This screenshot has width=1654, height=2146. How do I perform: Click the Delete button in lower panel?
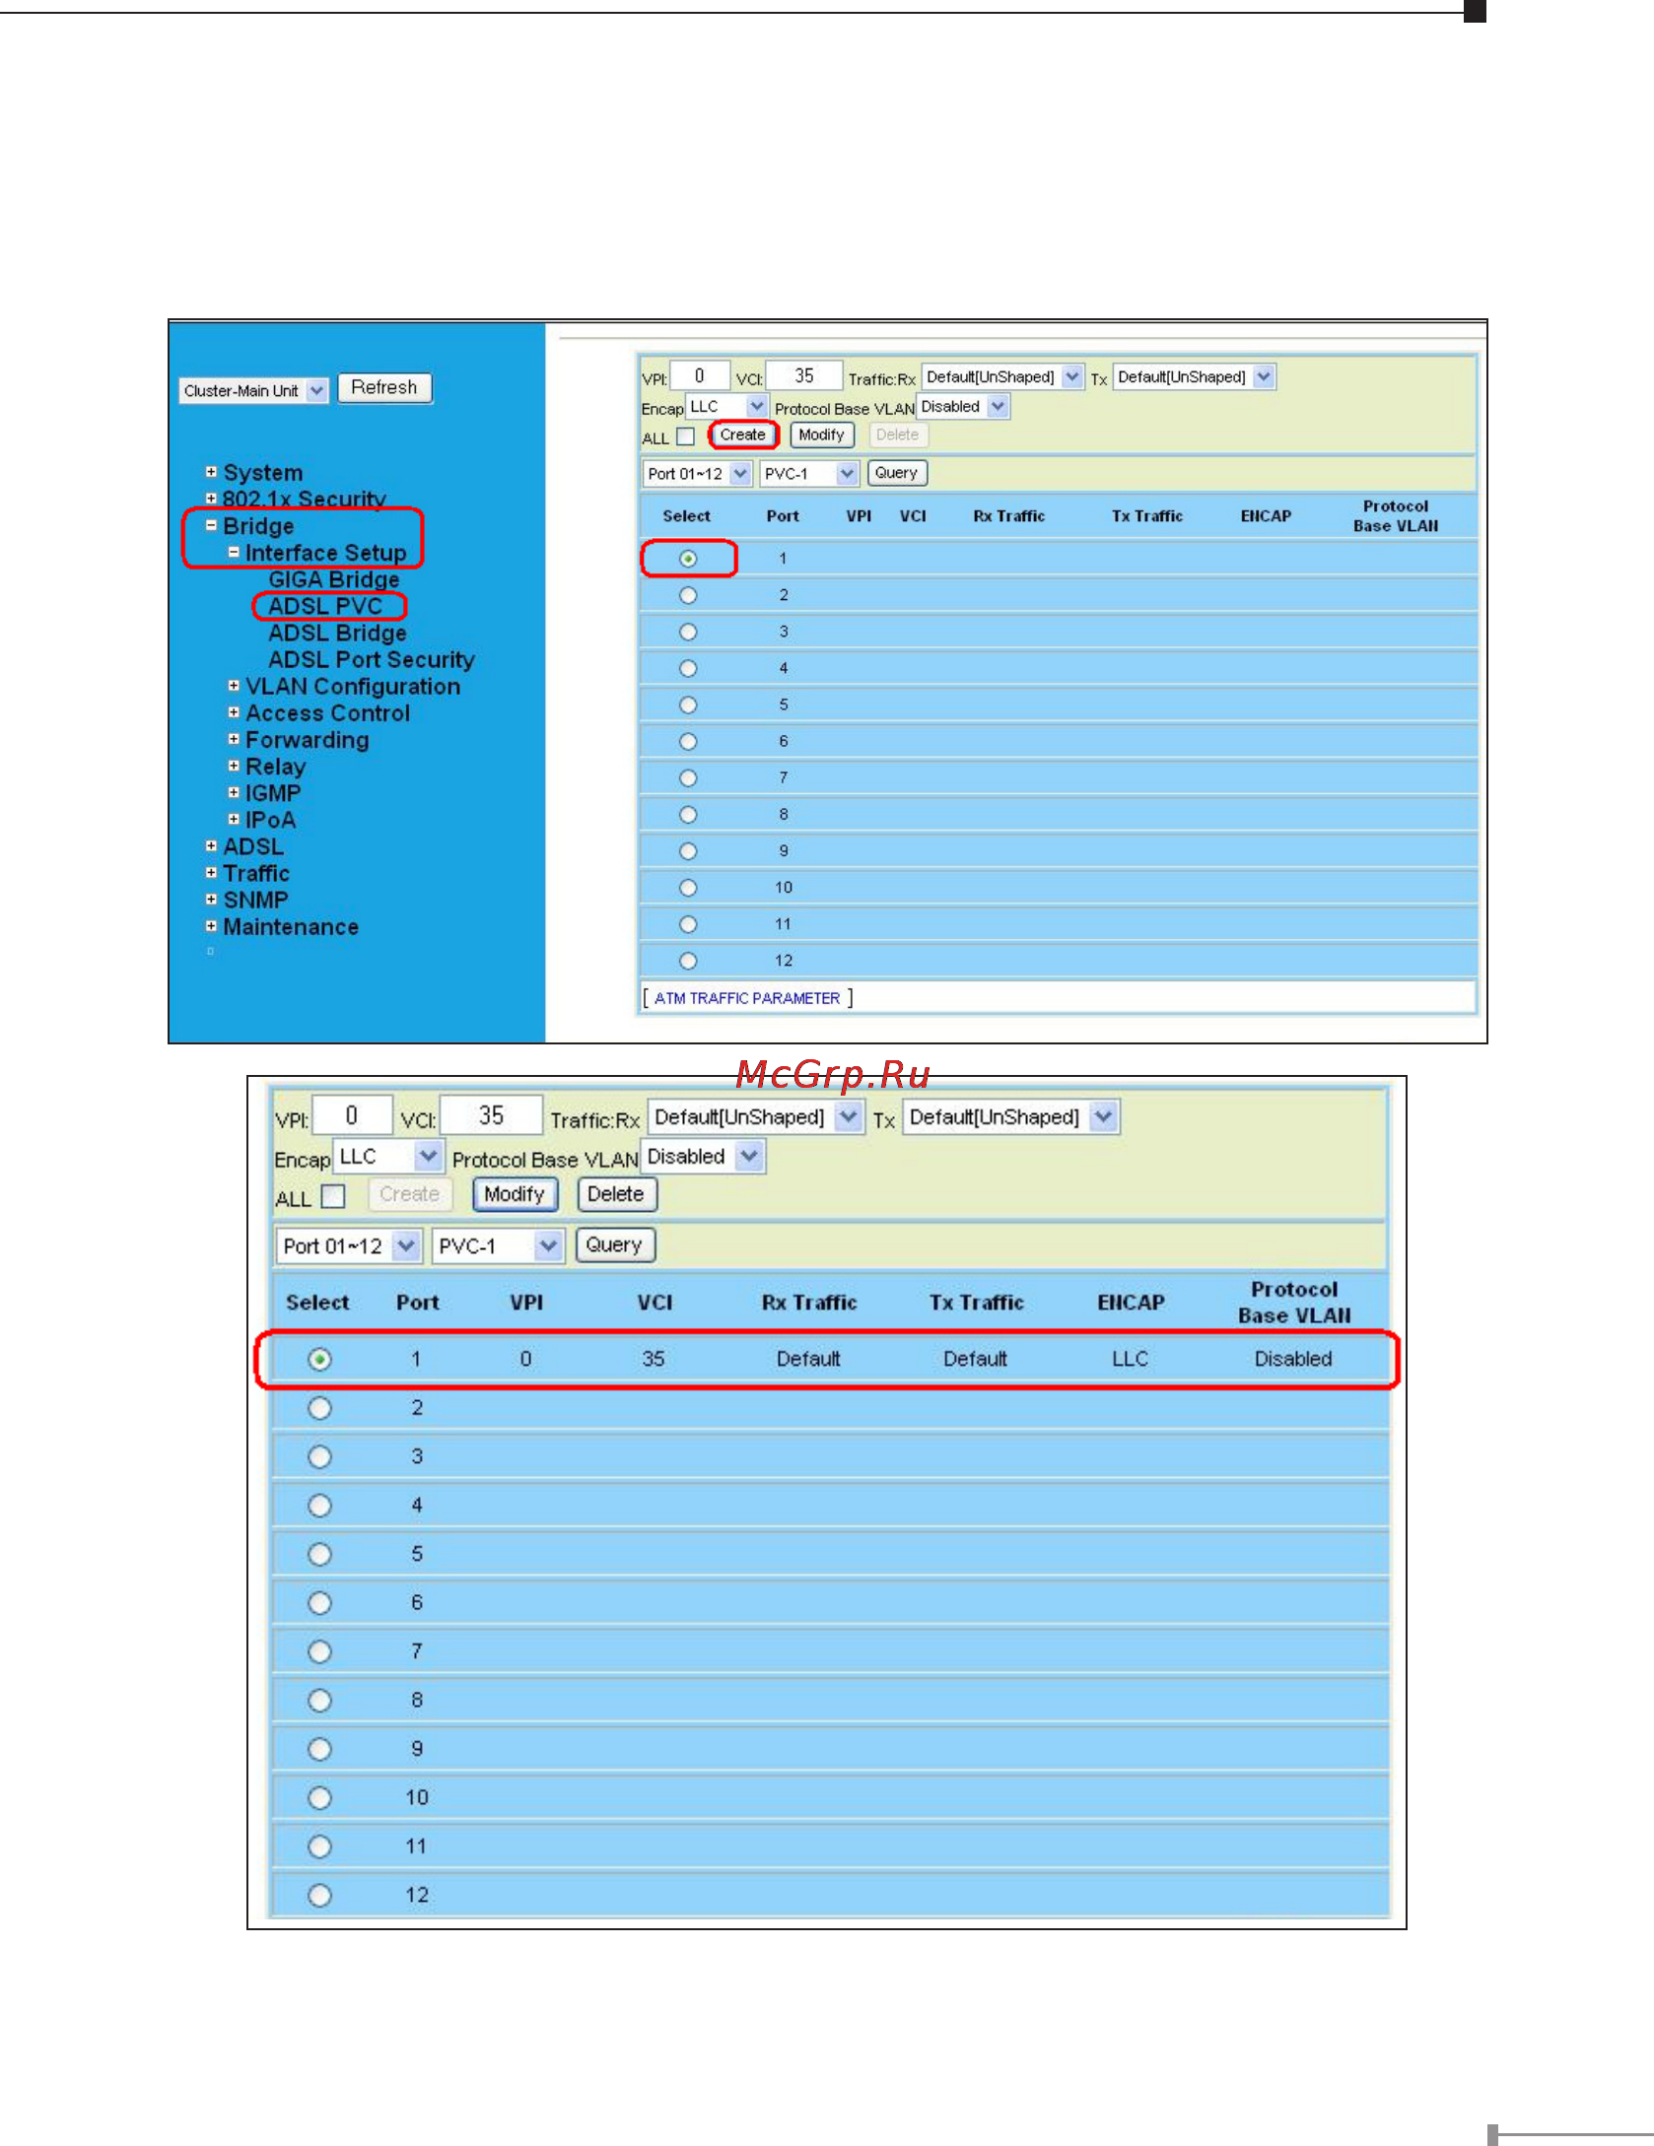click(616, 1194)
